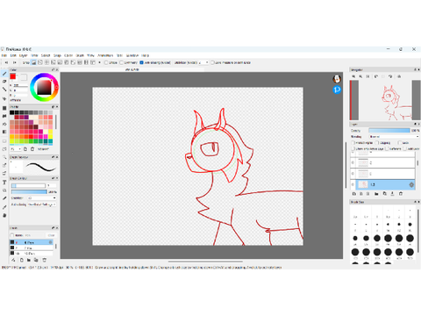This screenshot has width=421, height=316.
Task: Open the Correction dropdown in Brush Control
Action: [42, 198]
